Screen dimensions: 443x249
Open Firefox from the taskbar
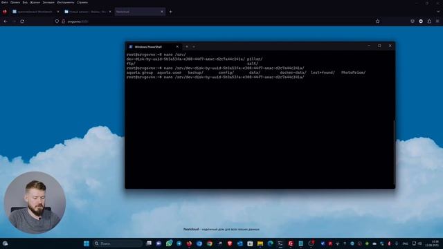click(x=189, y=243)
